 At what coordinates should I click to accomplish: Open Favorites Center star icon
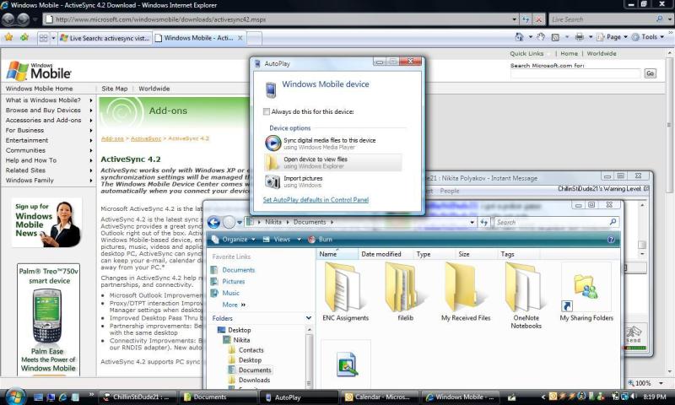coord(8,37)
